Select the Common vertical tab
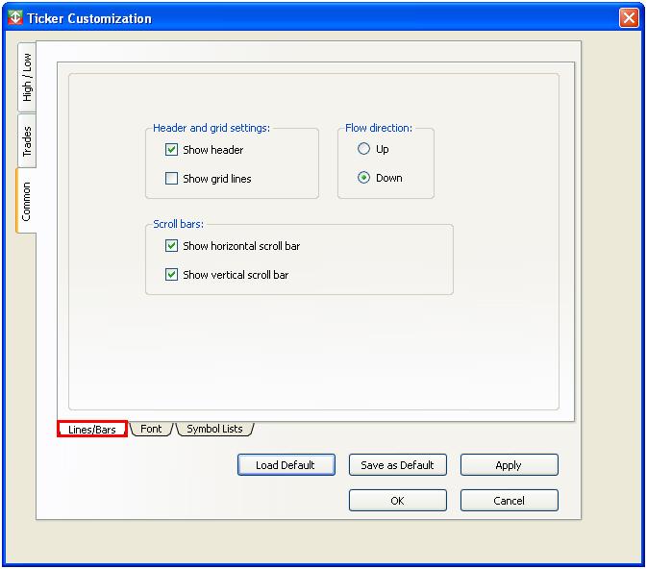Image resolution: width=647 pixels, height=569 pixels. (27, 201)
